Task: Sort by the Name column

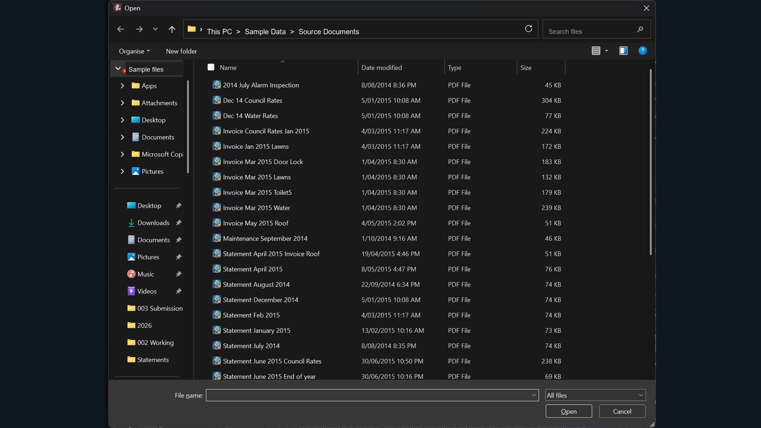Action: 228,68
